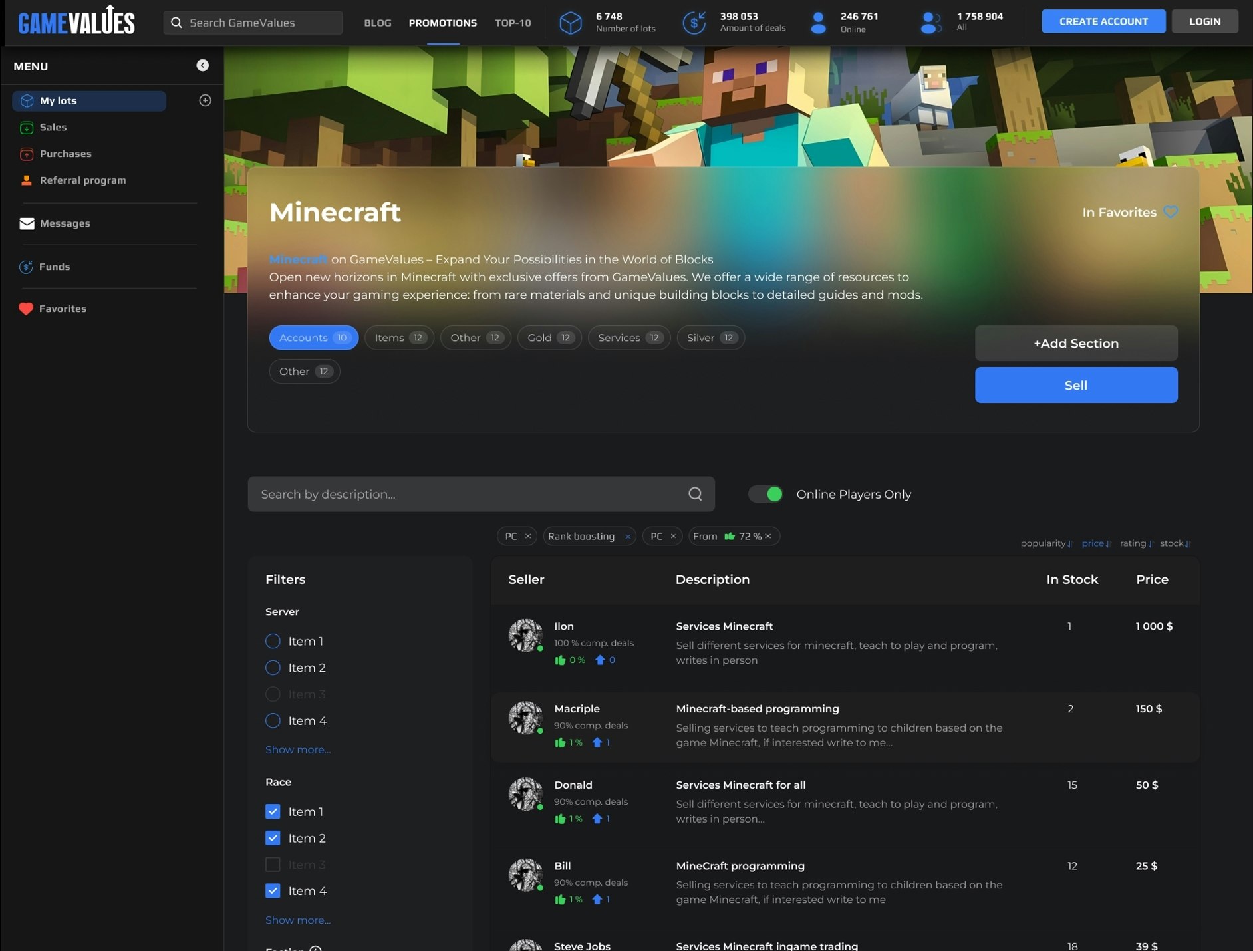
Task: Click the magnifier in Search by description
Action: pos(695,494)
